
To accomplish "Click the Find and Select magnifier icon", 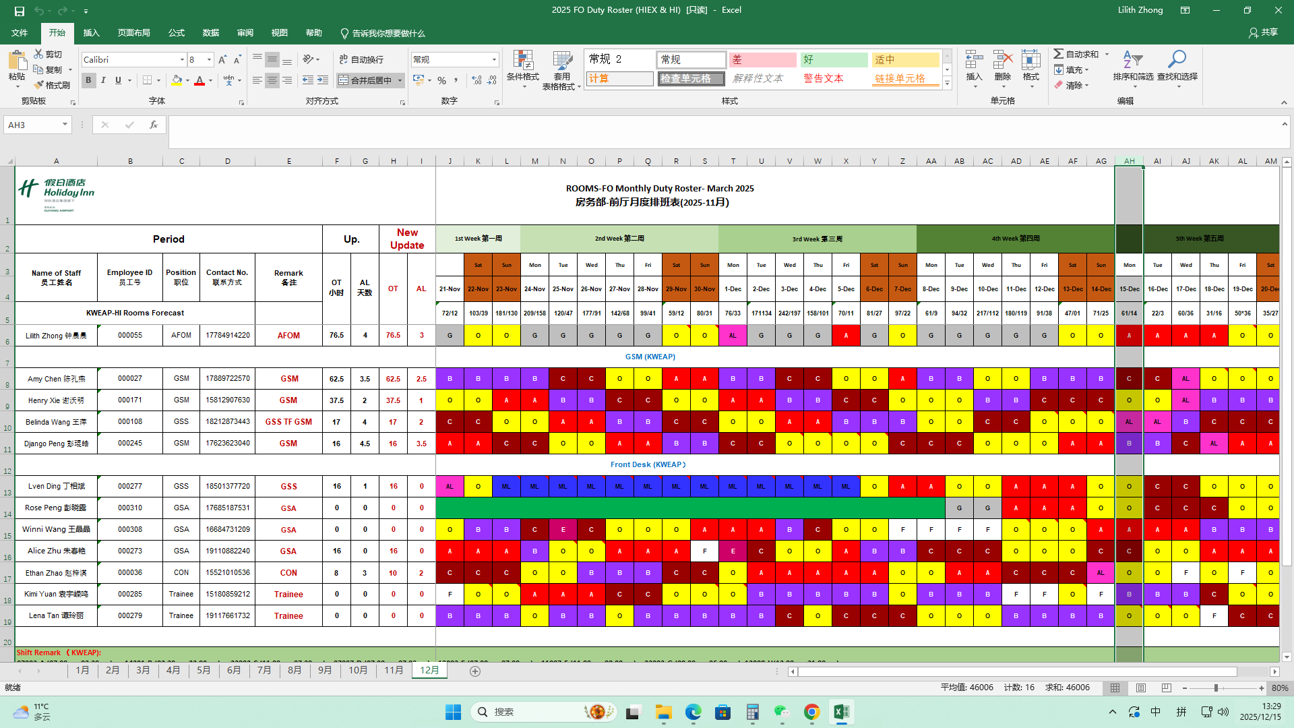I will tap(1177, 61).
